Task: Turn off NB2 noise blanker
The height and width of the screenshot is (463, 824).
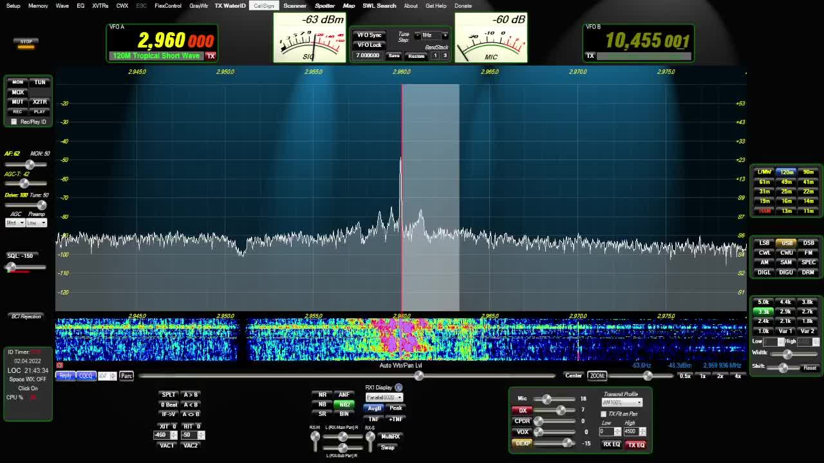Action: pyautogui.click(x=344, y=404)
